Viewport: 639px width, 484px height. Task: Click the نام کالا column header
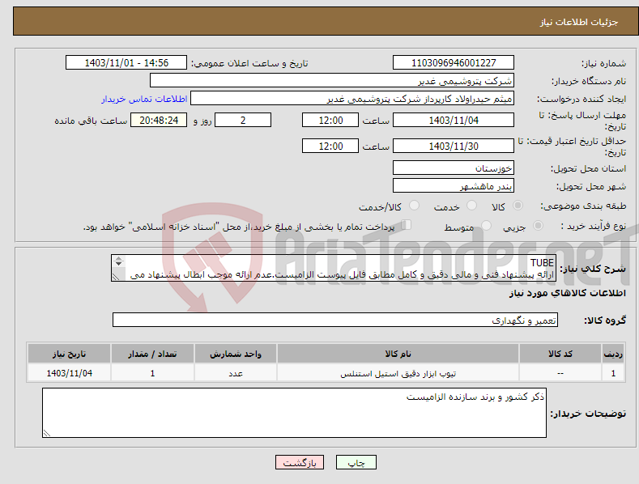[398, 354]
